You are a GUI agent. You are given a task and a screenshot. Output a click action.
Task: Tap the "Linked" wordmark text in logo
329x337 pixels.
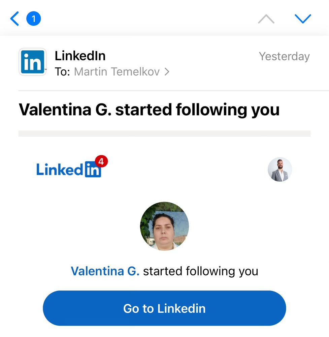point(60,170)
